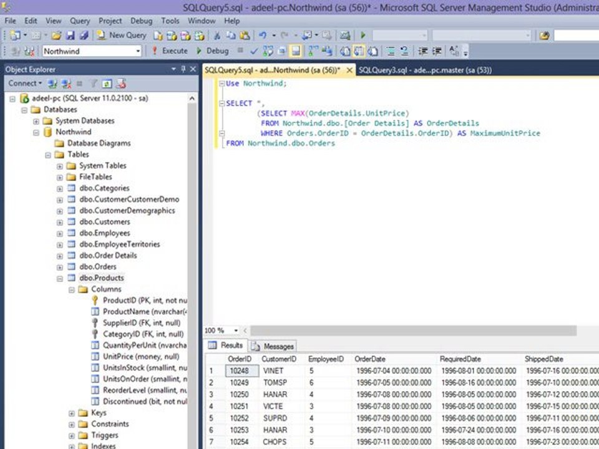Open the Query menu
Image resolution: width=599 pixels, height=449 pixels.
(80, 21)
